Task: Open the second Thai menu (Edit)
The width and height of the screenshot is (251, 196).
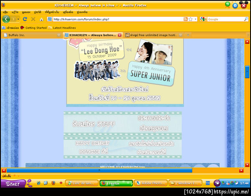Action: coord(15,12)
